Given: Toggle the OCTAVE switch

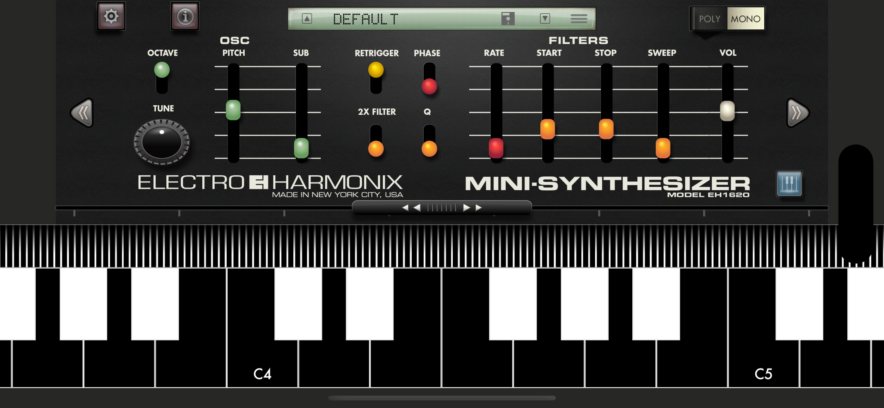Looking at the screenshot, I should [x=162, y=77].
